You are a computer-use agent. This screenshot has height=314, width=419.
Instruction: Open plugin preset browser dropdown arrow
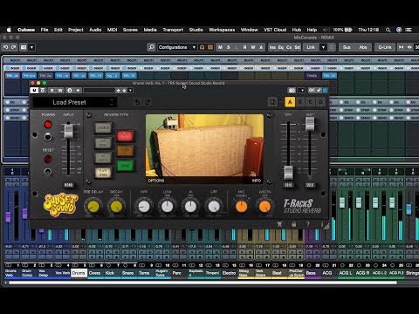click(x=130, y=91)
